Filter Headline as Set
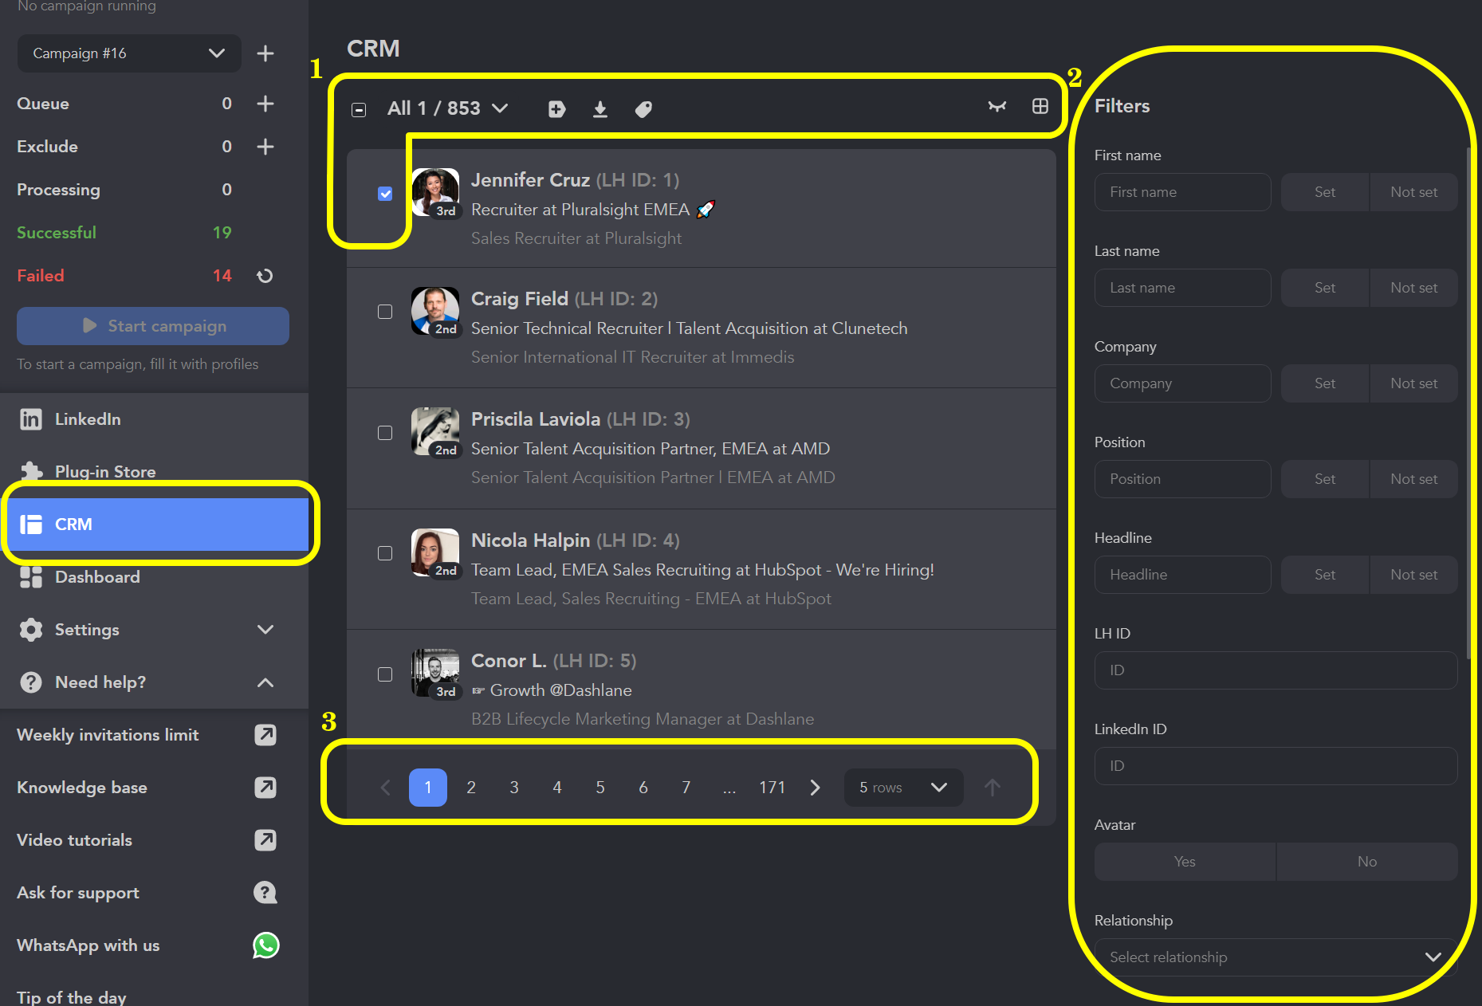The height and width of the screenshot is (1006, 1482). pos(1325,575)
